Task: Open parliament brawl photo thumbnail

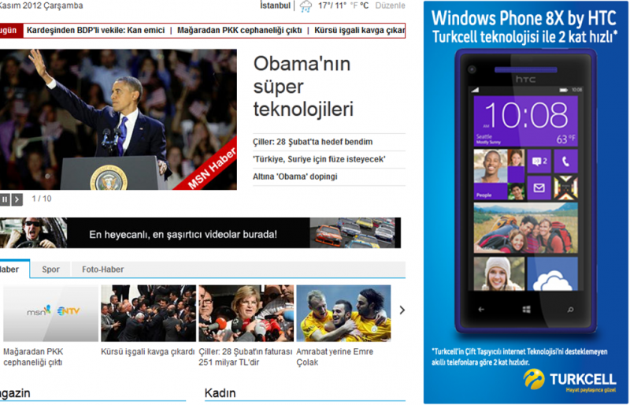Action: point(148,314)
